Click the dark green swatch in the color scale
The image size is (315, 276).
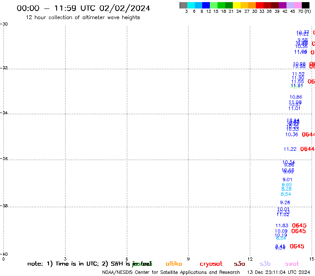(x=229, y=5)
